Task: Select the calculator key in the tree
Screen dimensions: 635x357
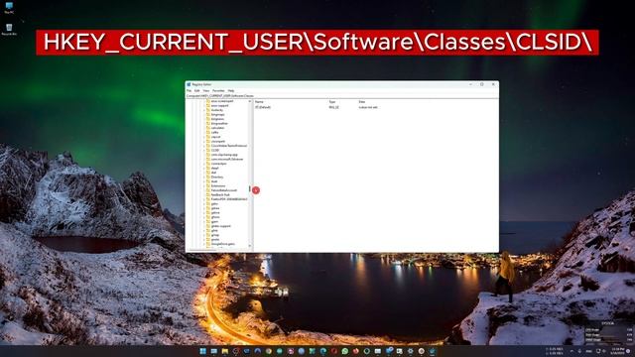Action: [x=217, y=128]
